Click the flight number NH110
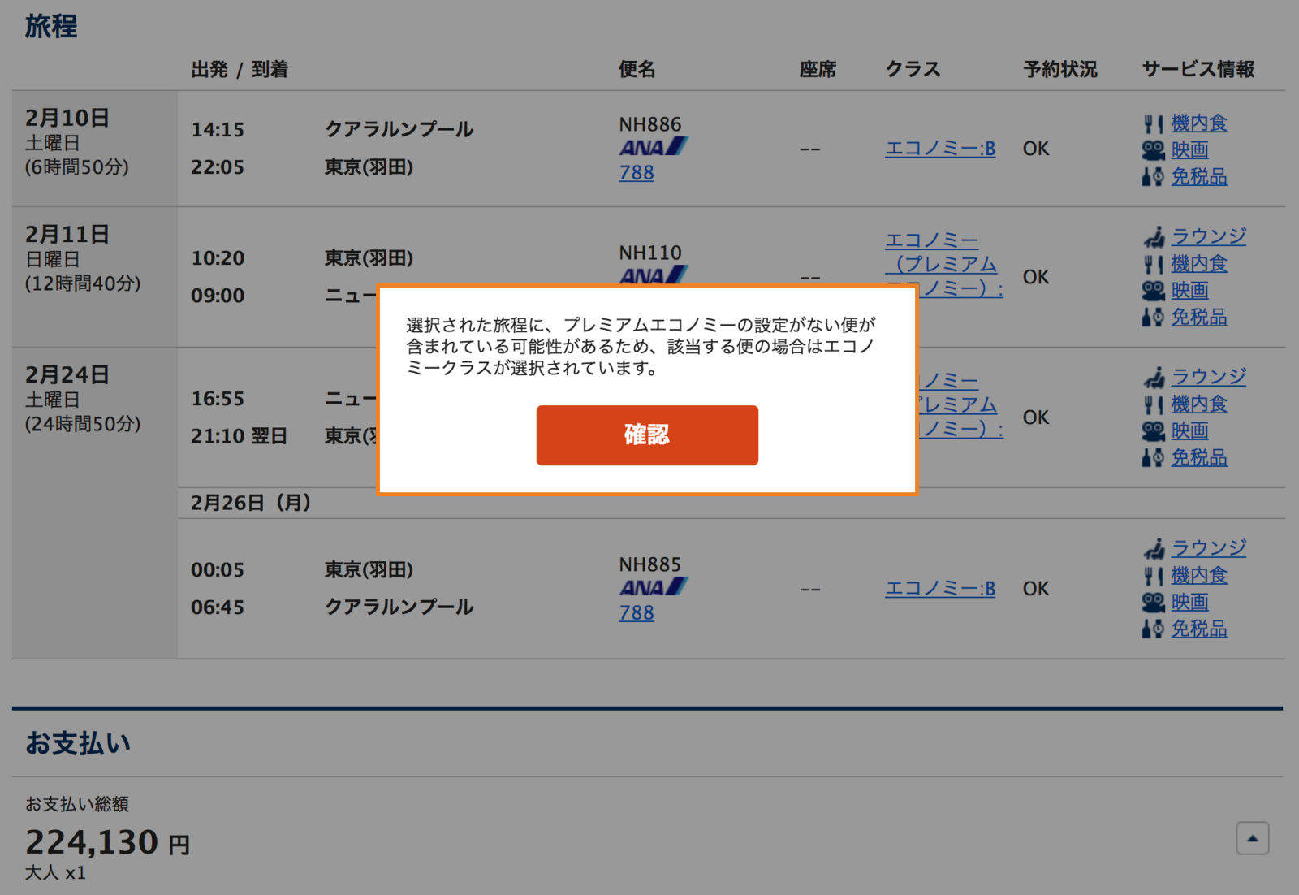This screenshot has height=895, width=1299. pyautogui.click(x=650, y=253)
